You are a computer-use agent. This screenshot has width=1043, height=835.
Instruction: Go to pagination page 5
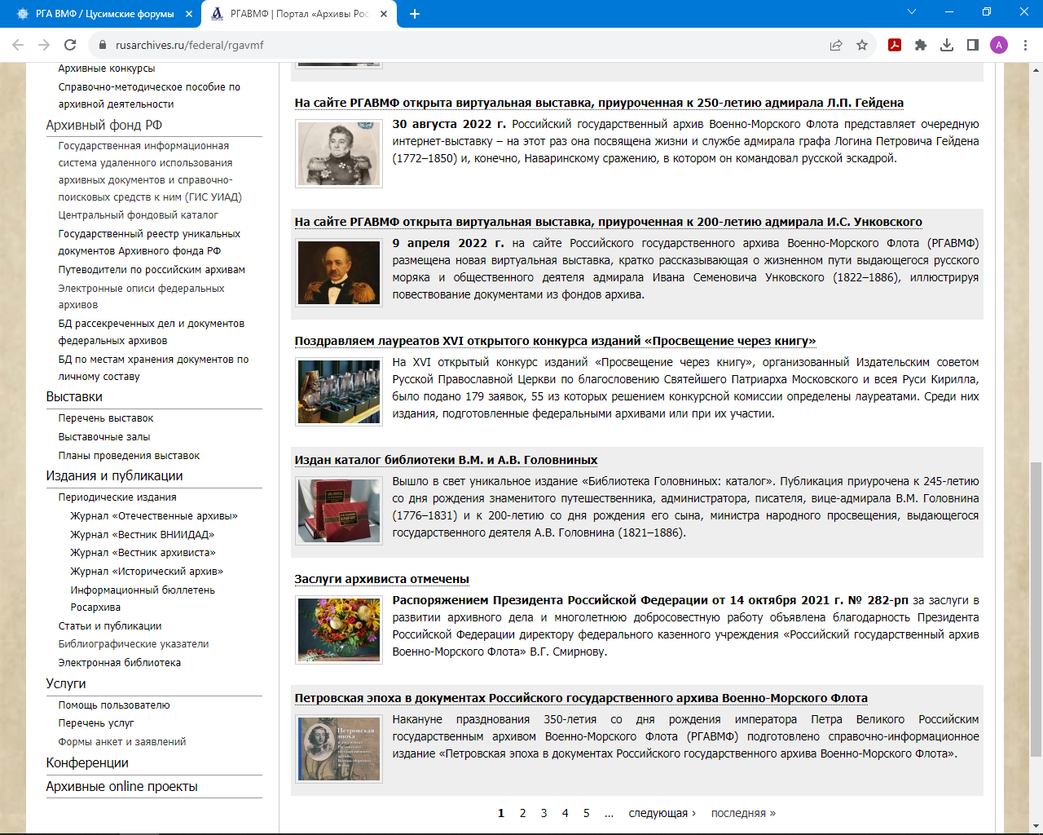(x=586, y=813)
